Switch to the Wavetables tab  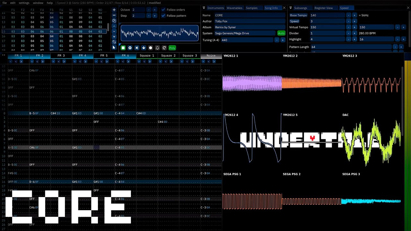[234, 8]
